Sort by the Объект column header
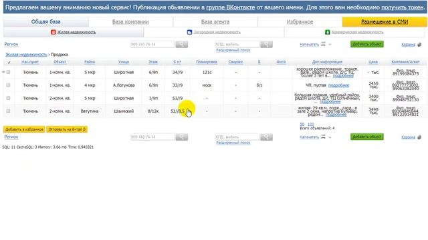428x240 pixels. [x=60, y=62]
